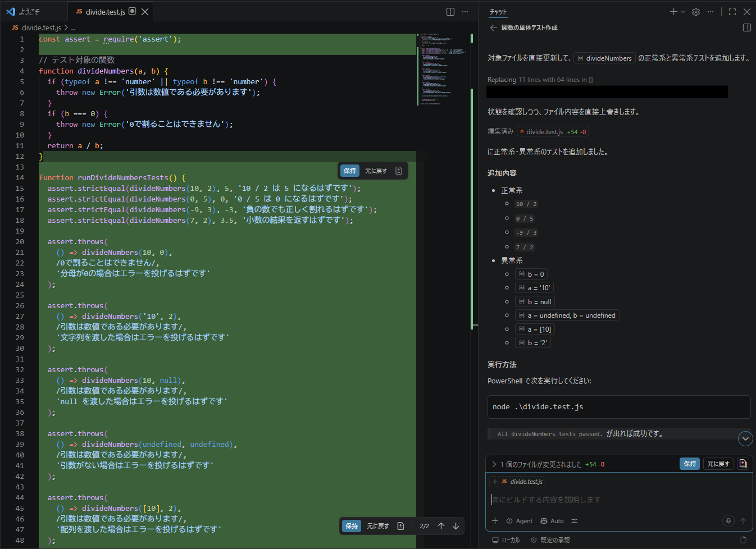Go to next change with down arrow
Image resolution: width=756 pixels, height=549 pixels.
[x=456, y=526]
